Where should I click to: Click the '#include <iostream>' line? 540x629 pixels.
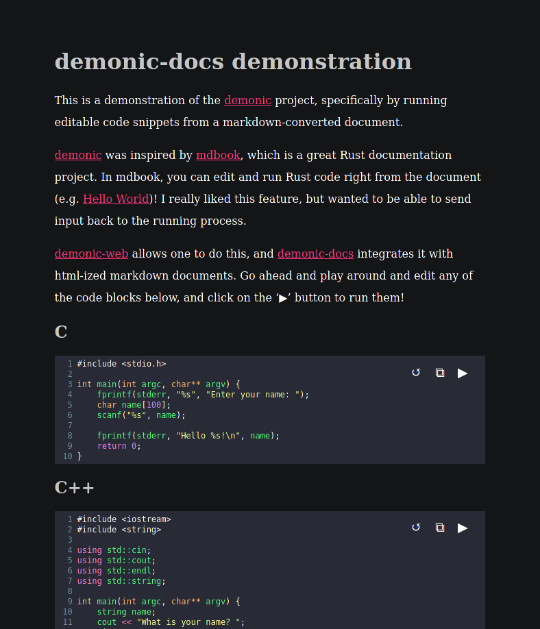click(124, 519)
